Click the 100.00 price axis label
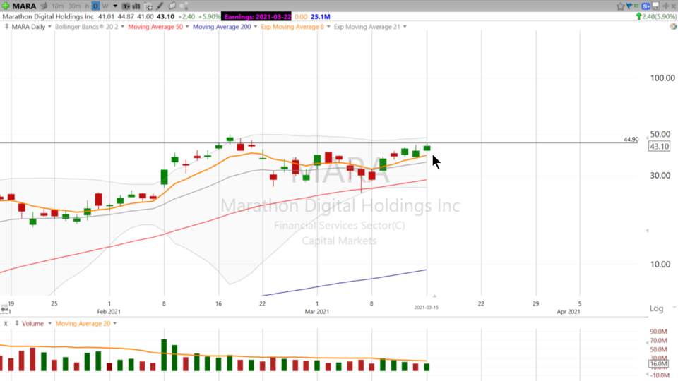 [x=662, y=78]
